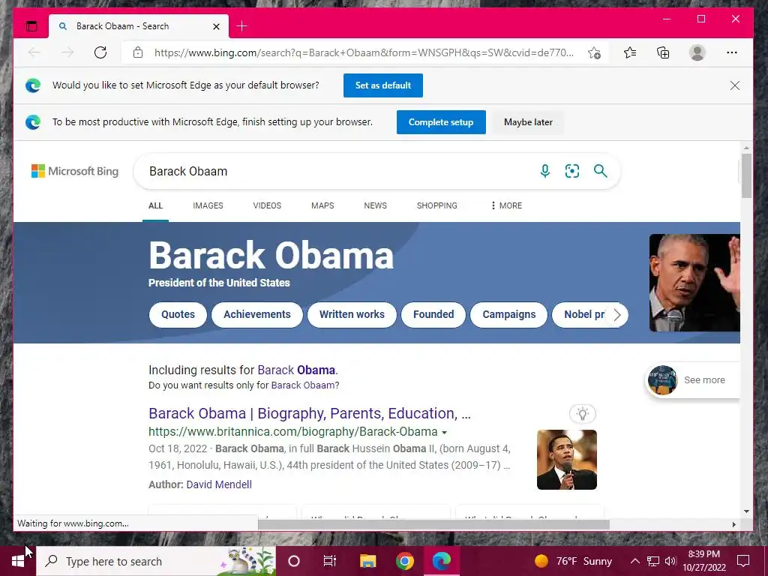This screenshot has width=768, height=576.
Task: Add this page to favorites star icon
Action: (x=594, y=52)
